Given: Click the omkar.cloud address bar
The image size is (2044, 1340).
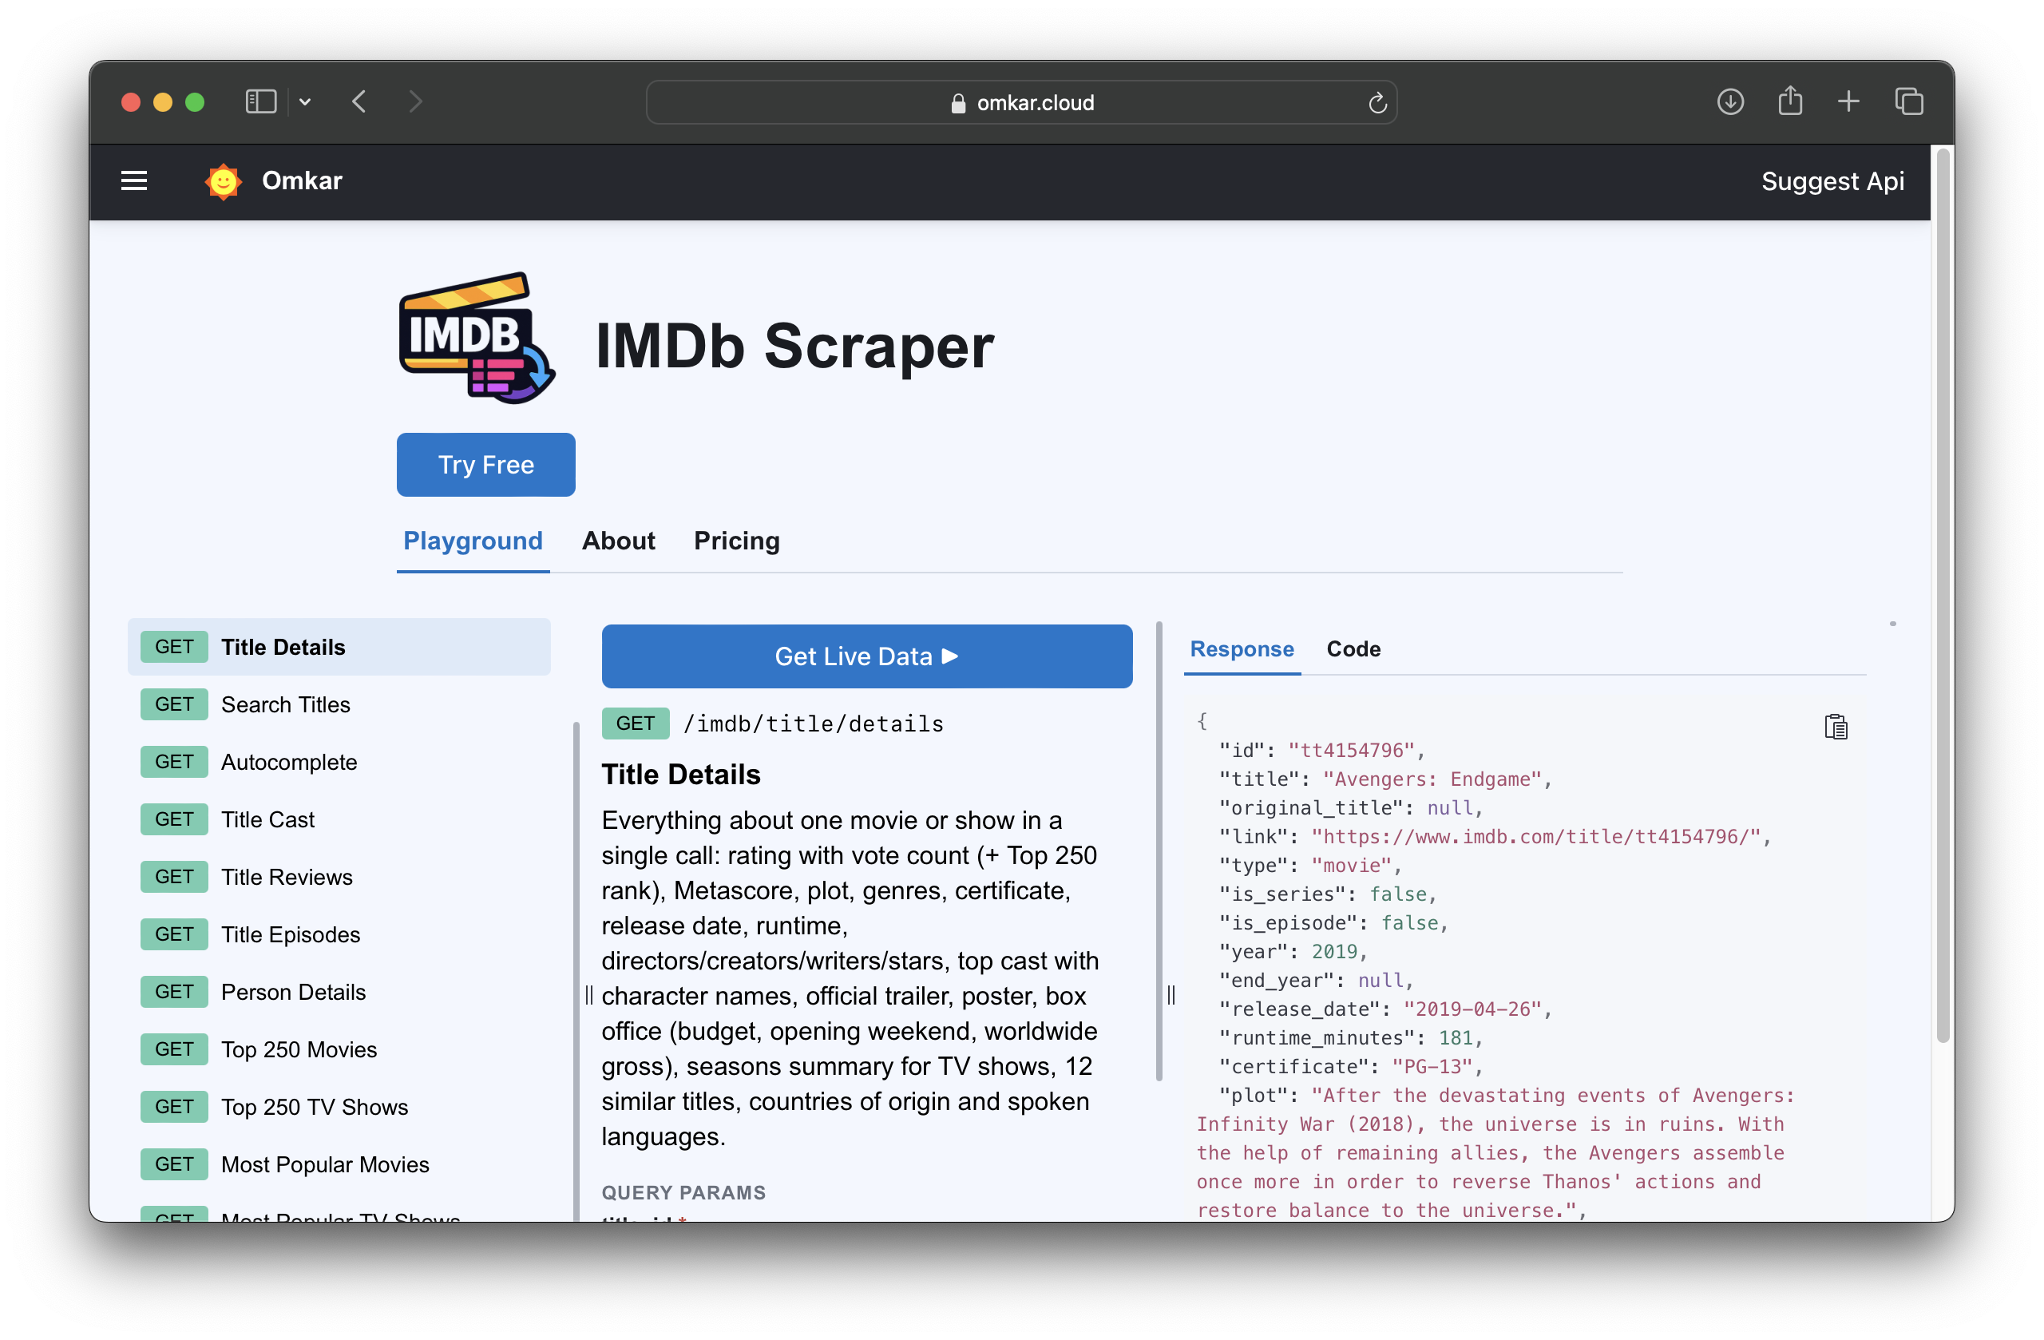Looking at the screenshot, I should (1021, 103).
